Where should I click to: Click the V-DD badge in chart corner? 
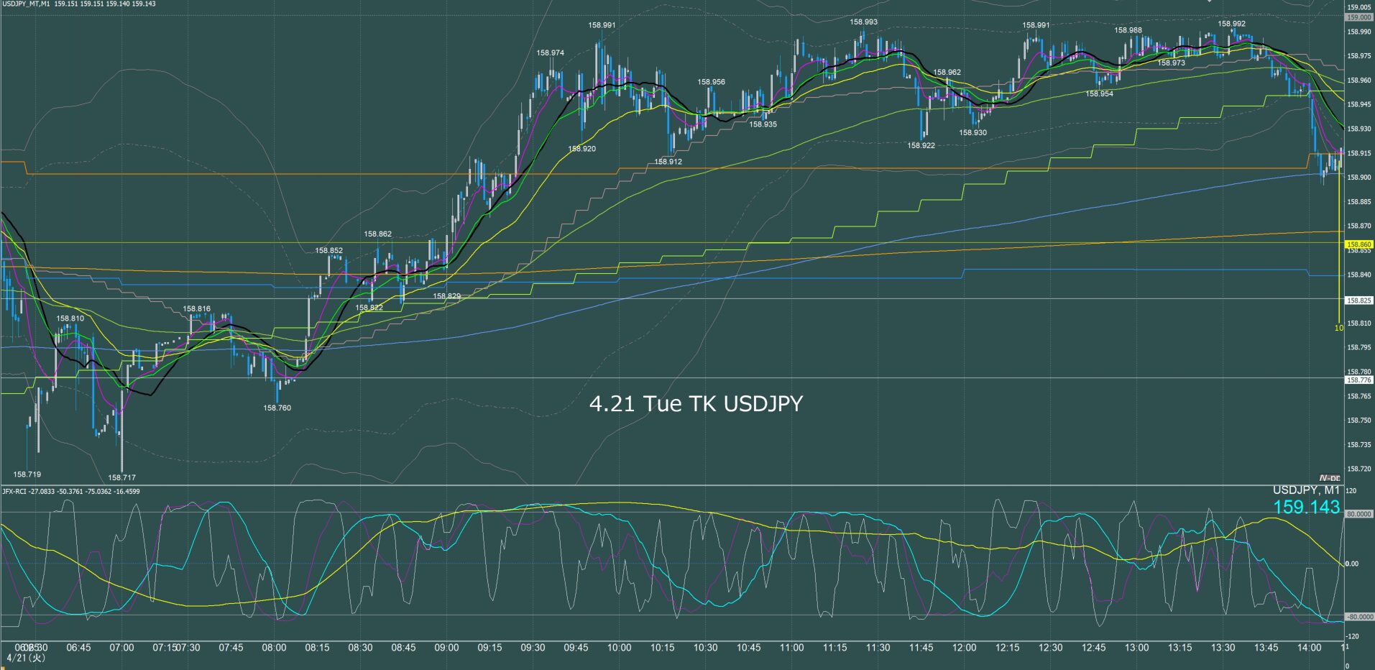pyautogui.click(x=1330, y=478)
